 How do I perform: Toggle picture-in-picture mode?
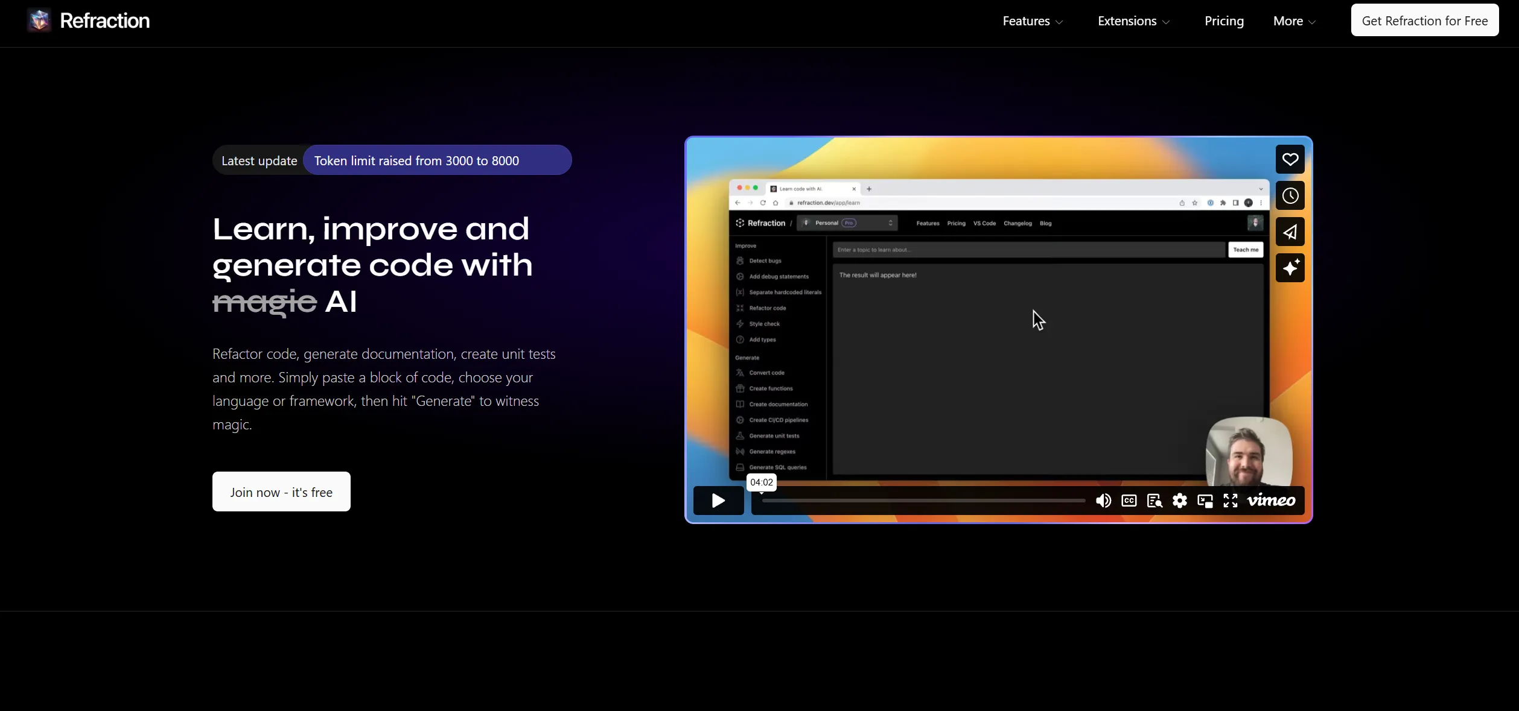coord(1205,501)
